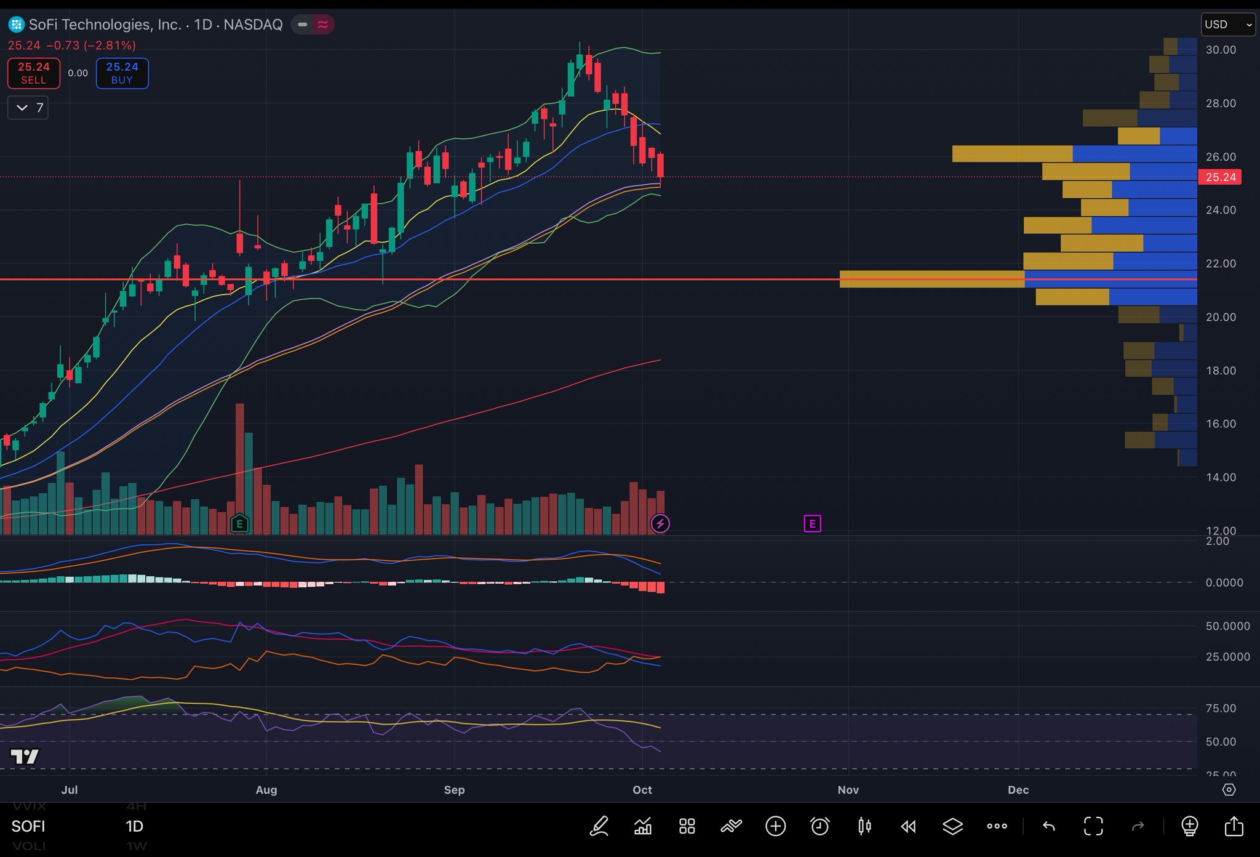Screen dimensions: 1260x857
Task: Click the publish idea lightbulb icon
Action: (1189, 826)
